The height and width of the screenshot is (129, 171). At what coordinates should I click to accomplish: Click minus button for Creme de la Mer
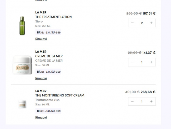132,62
